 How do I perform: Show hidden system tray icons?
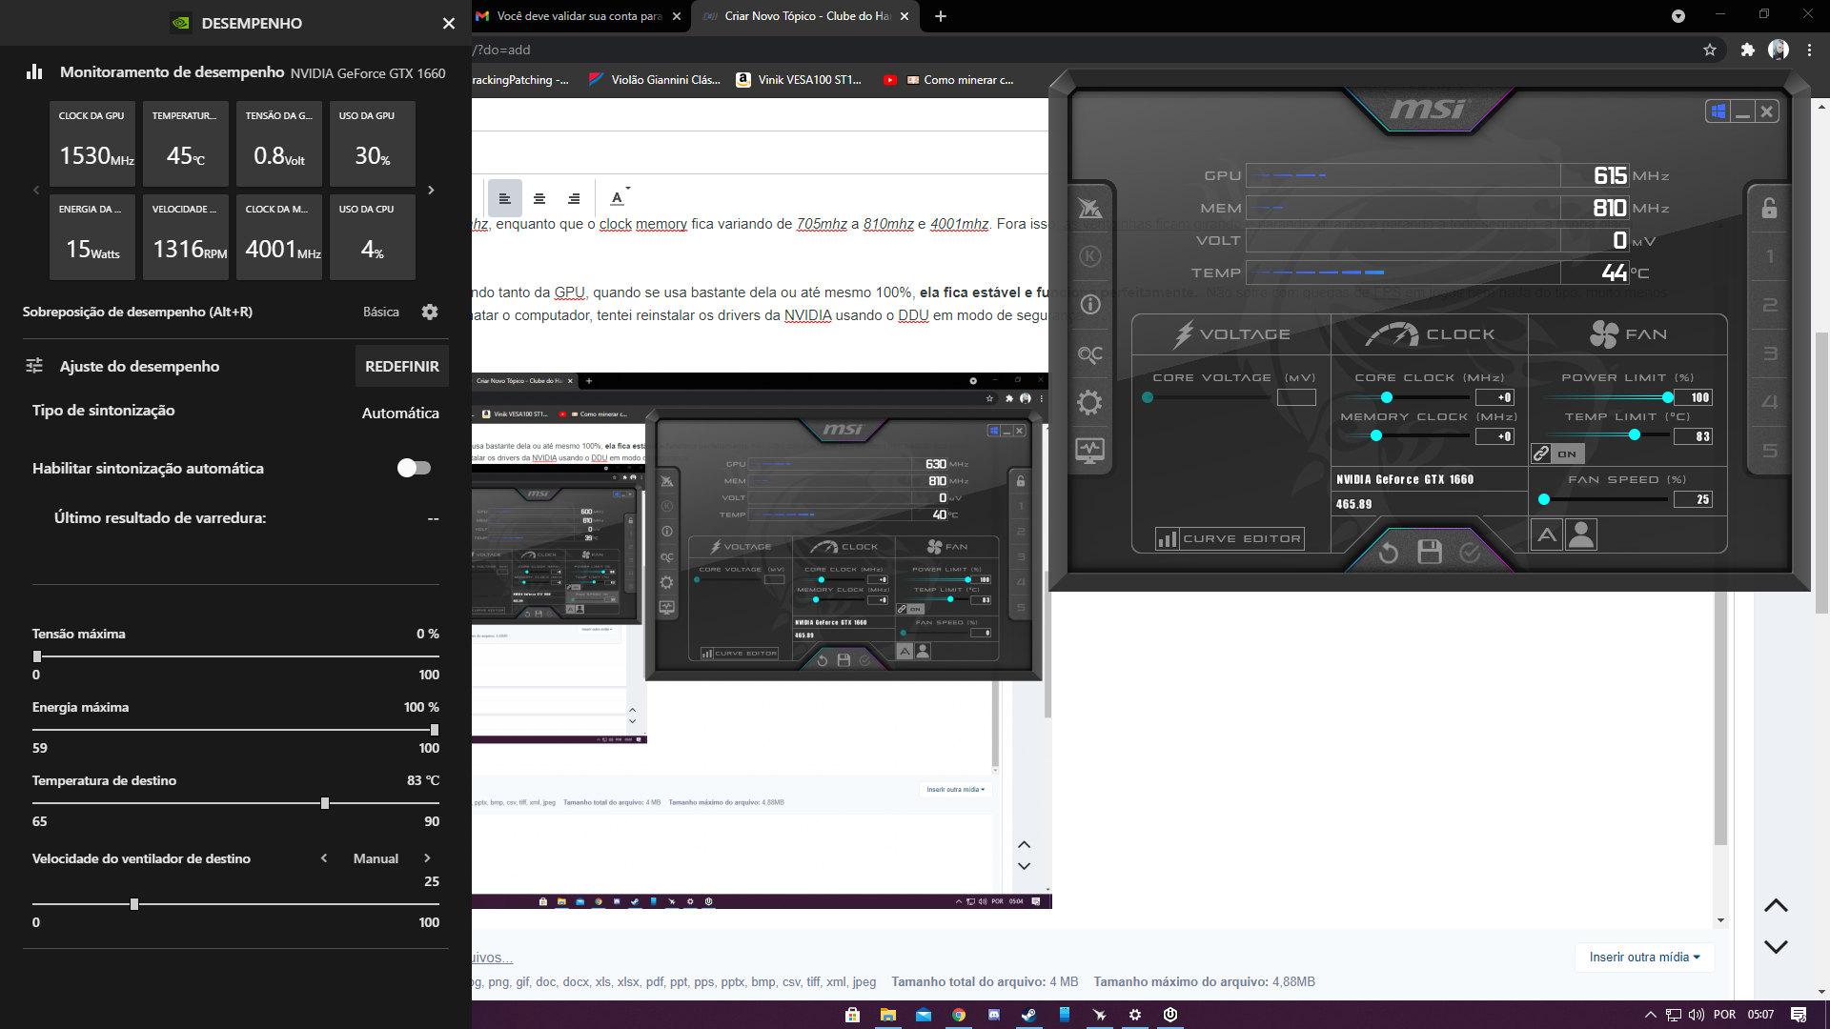pos(1650,1015)
